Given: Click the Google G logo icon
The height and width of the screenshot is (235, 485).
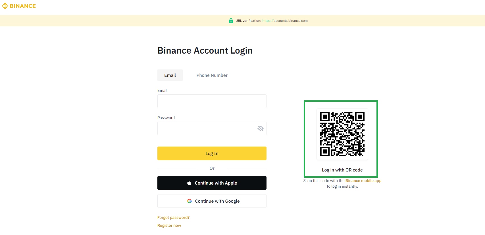Looking at the screenshot, I should [x=190, y=201].
